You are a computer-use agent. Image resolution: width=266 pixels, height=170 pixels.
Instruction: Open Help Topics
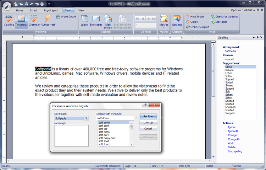pos(195,16)
